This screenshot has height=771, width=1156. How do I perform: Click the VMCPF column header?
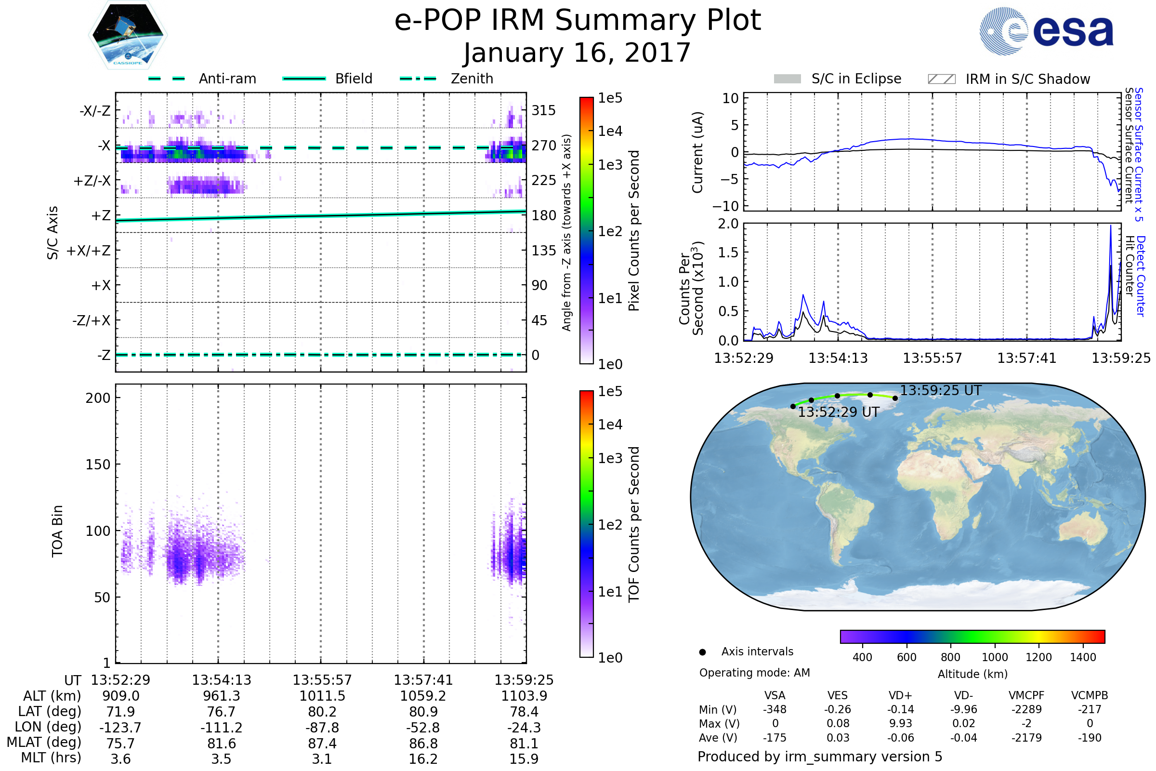[x=1026, y=696]
